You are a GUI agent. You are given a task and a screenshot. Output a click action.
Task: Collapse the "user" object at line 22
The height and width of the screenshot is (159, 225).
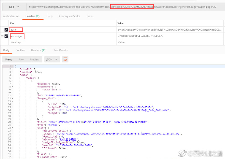(12, 128)
